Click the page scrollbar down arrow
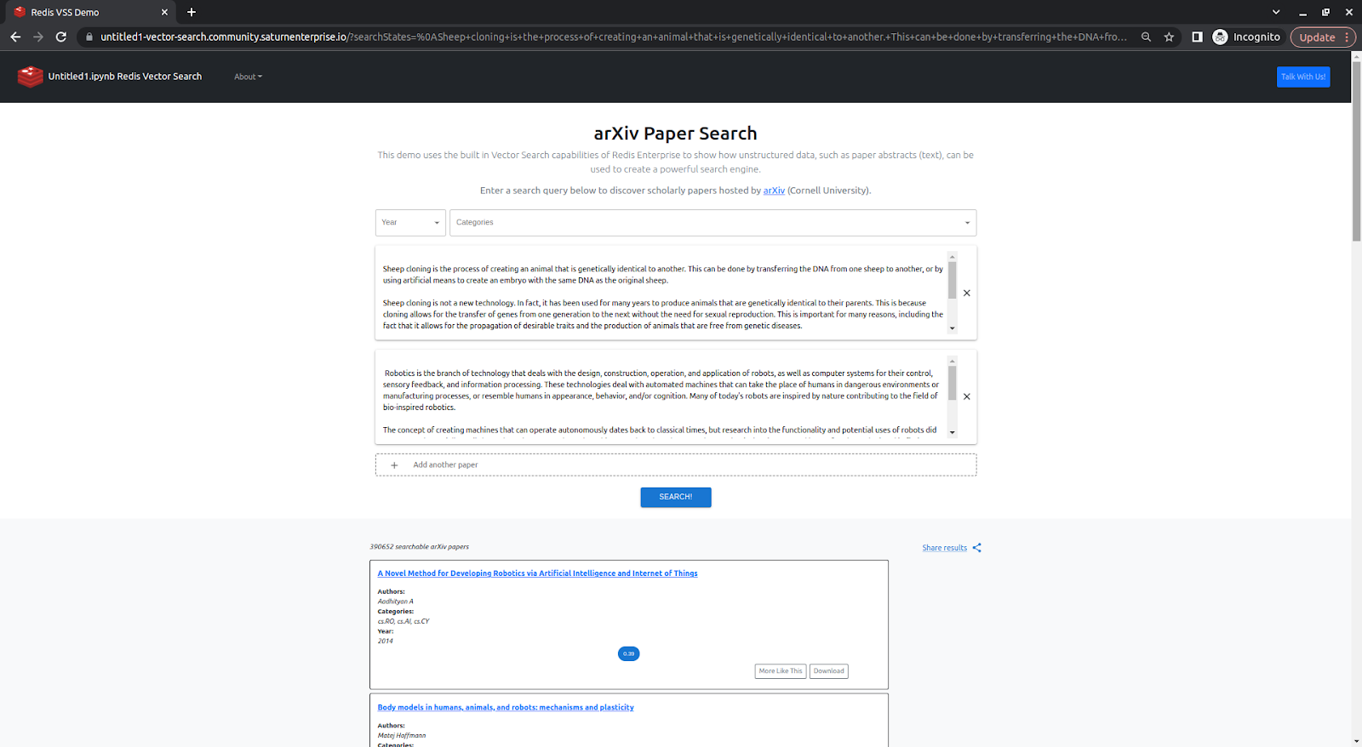This screenshot has height=747, width=1362. click(x=1356, y=740)
